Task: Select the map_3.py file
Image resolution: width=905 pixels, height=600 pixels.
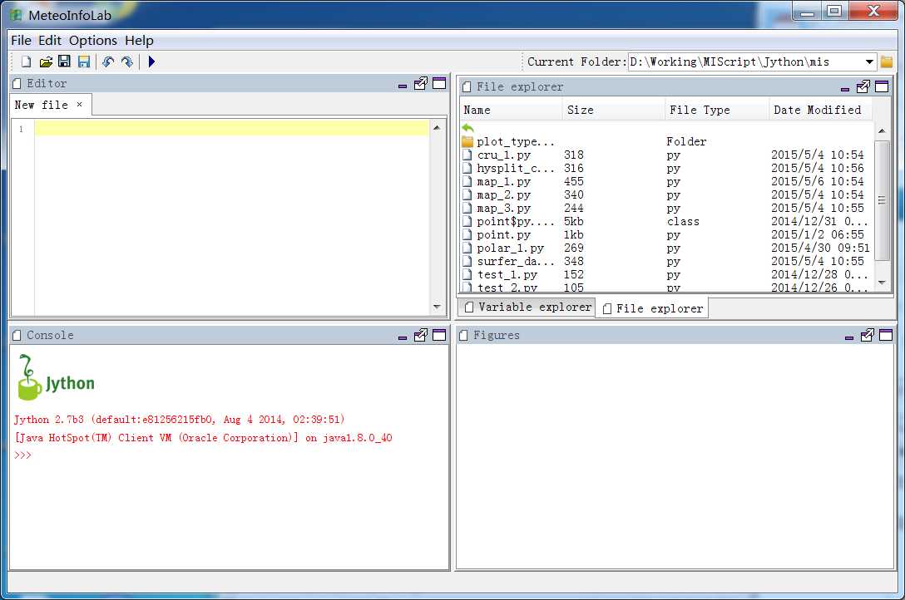Action: [x=666, y=208]
